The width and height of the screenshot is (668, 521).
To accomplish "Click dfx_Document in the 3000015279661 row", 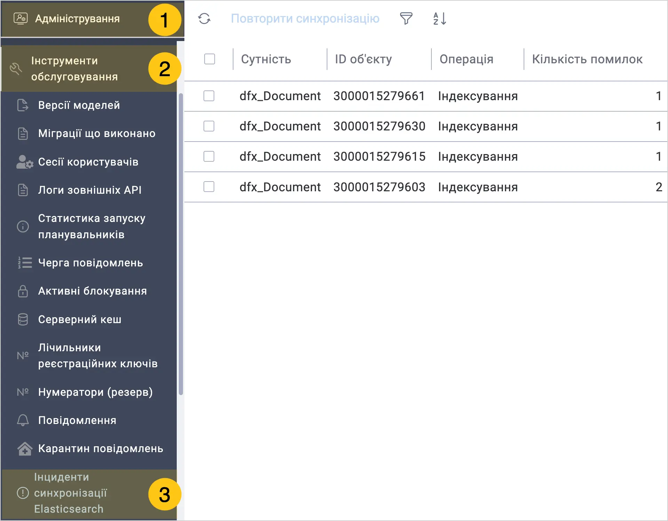I will tap(280, 96).
